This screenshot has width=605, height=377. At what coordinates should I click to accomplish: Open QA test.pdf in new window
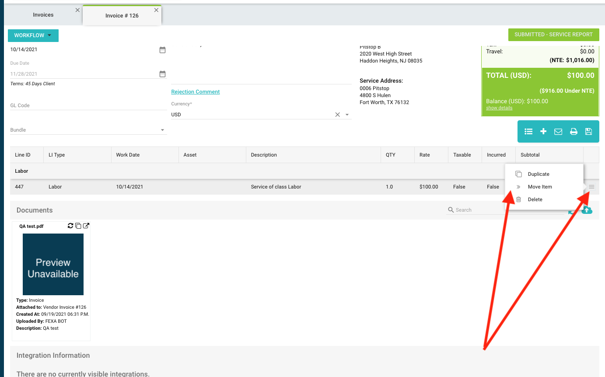coord(86,226)
